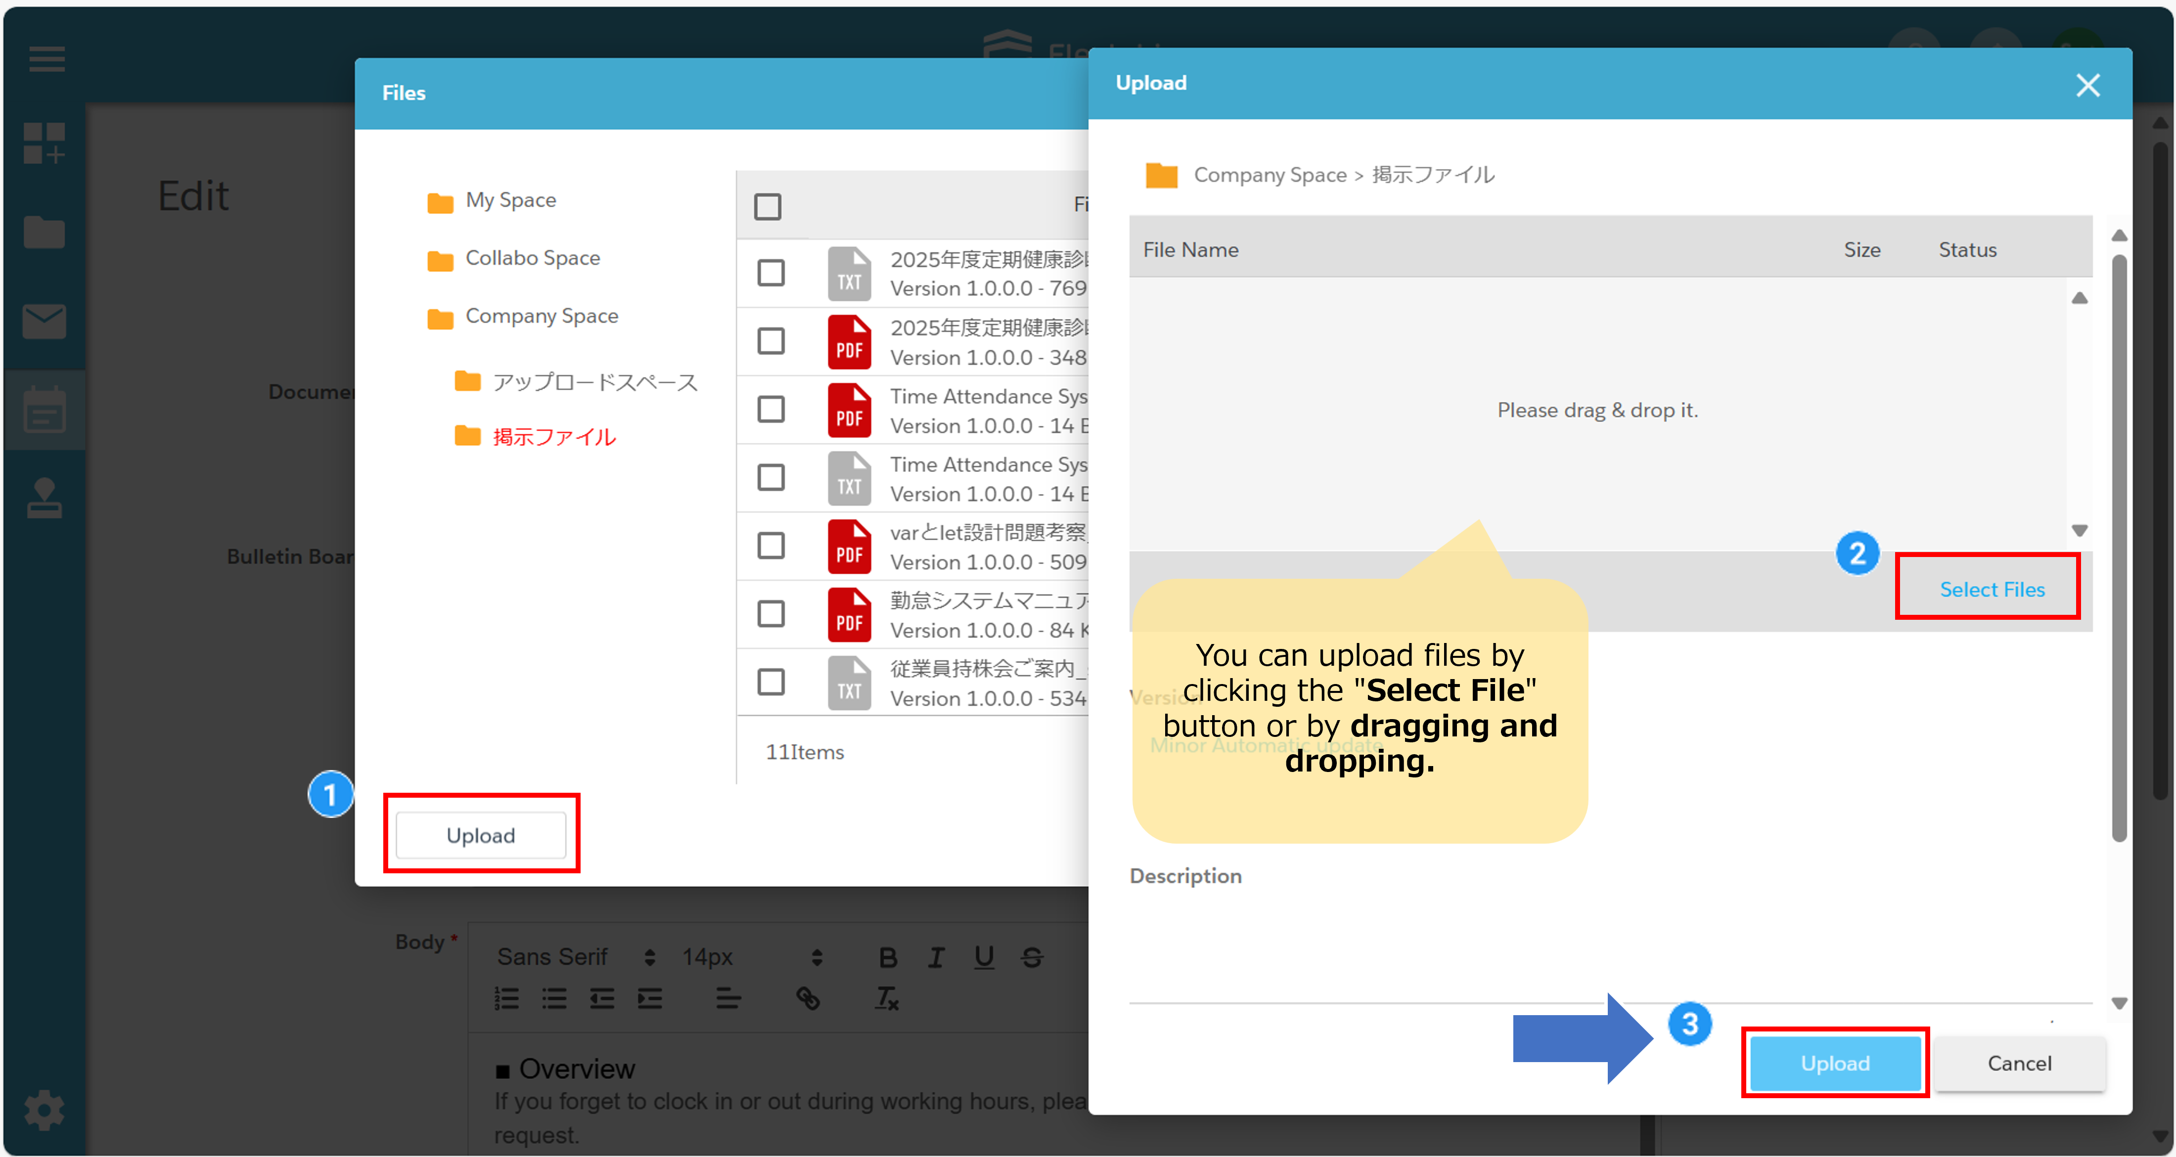Image resolution: width=2176 pixels, height=1157 pixels.
Task: Open the folder icon in the left sidebar
Action: [x=45, y=232]
